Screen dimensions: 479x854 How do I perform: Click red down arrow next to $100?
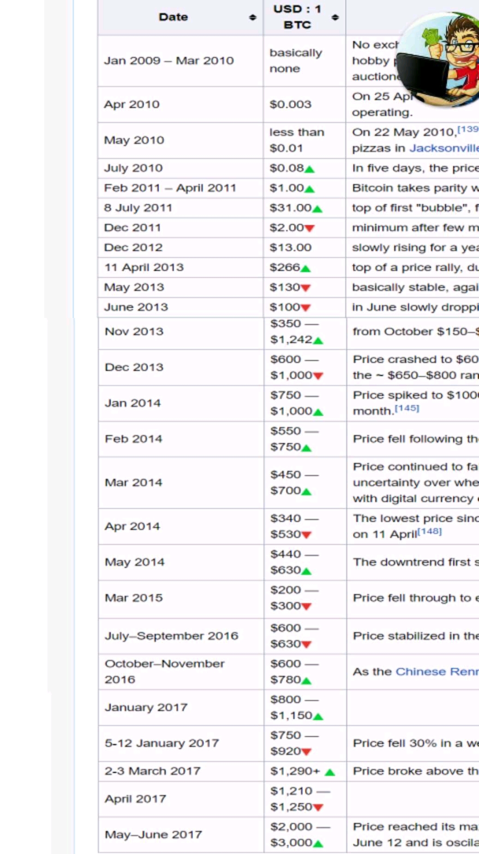(305, 308)
